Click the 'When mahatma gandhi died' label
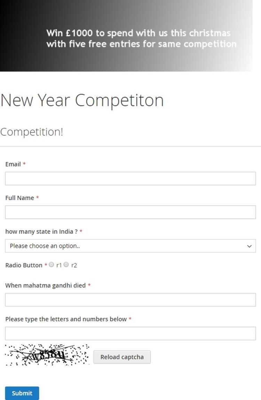 [45, 285]
